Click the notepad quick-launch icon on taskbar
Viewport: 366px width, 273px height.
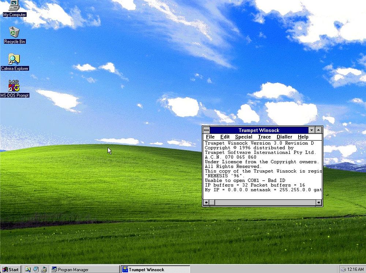tap(36, 269)
